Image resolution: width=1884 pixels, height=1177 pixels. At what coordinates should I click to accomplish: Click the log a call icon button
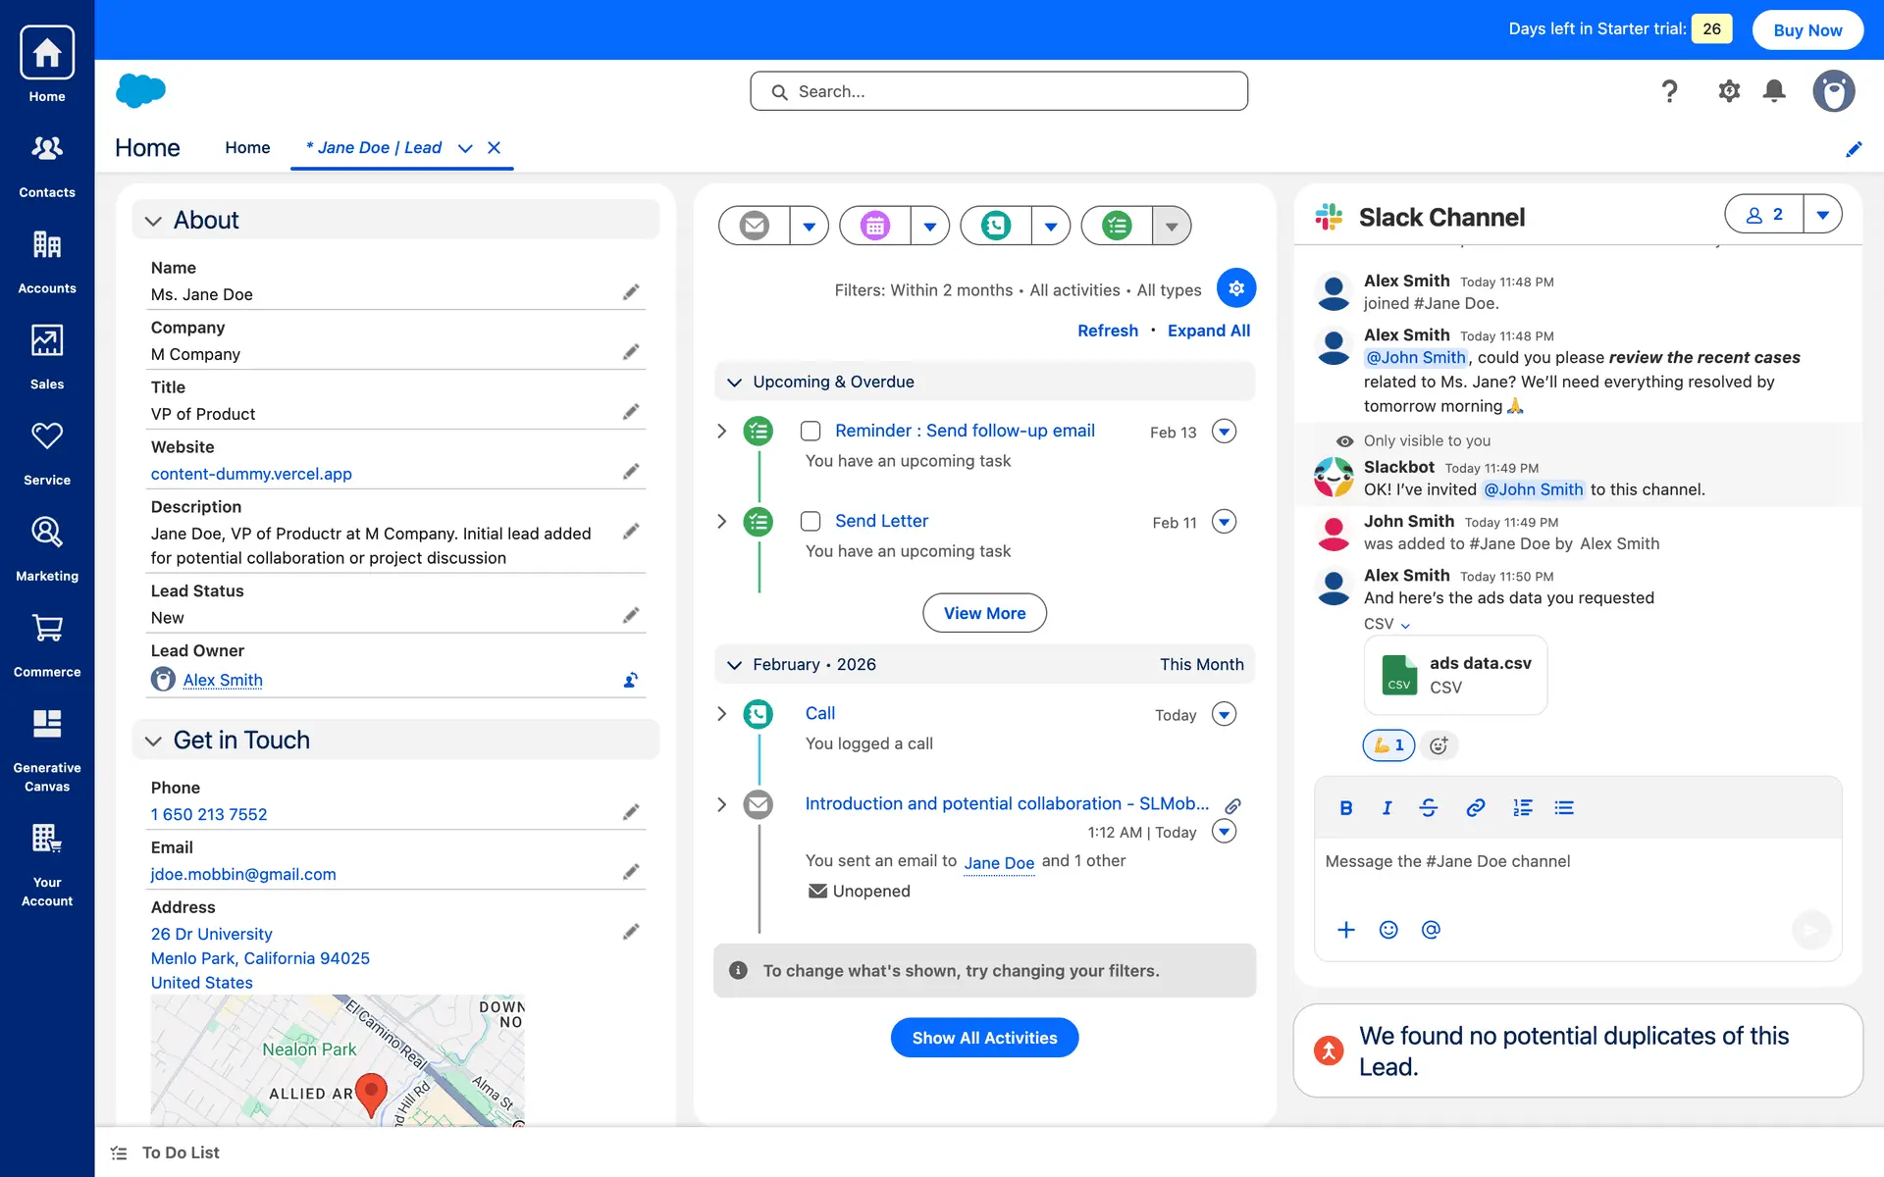tap(996, 226)
